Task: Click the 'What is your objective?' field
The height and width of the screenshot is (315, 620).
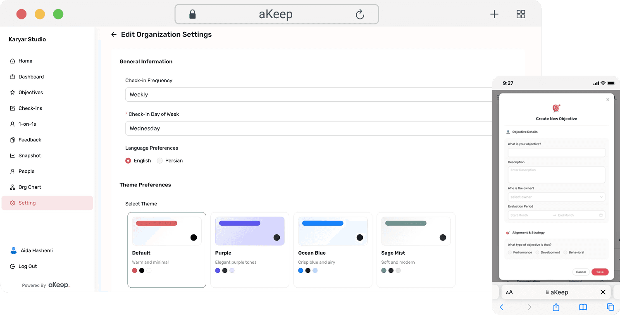Action: [x=556, y=153]
